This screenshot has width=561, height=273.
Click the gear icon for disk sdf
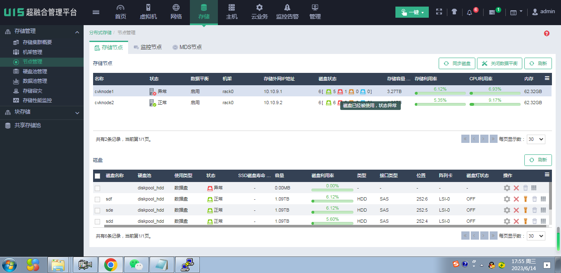point(507,199)
